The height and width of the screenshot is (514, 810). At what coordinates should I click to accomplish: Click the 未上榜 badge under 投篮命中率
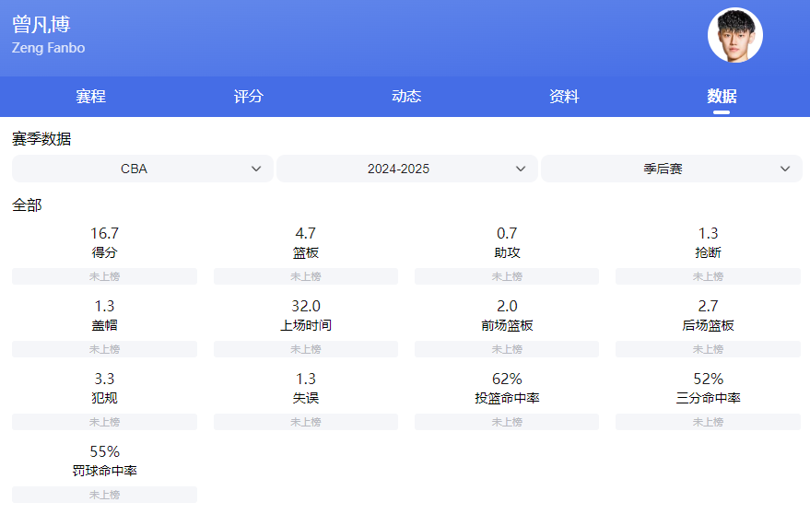click(507, 422)
